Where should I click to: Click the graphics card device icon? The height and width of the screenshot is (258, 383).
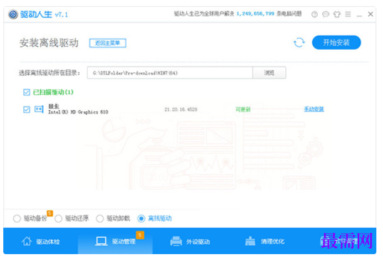(39, 109)
